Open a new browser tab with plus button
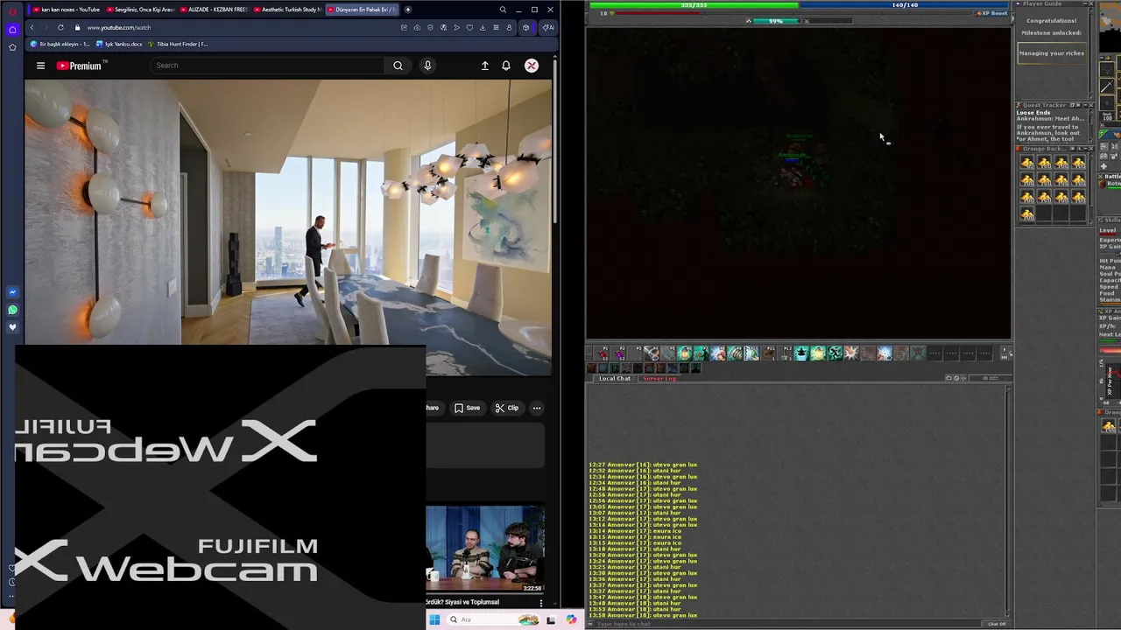 coord(408,10)
